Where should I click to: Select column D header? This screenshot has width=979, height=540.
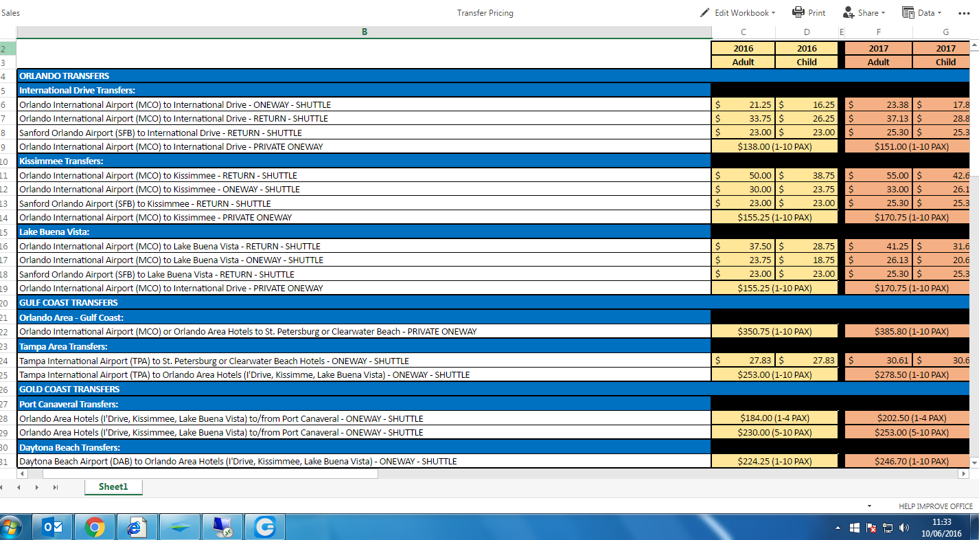807,32
